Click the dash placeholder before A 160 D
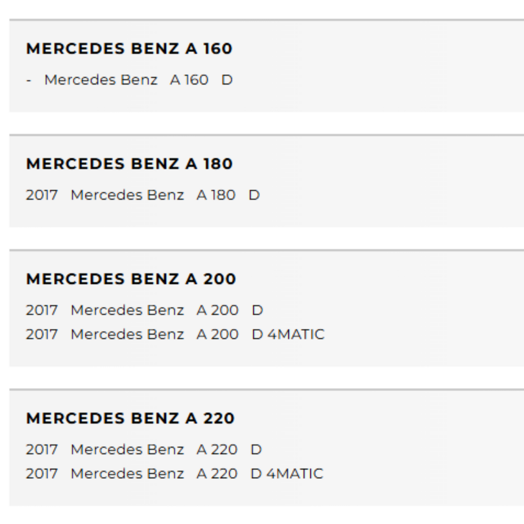 pos(29,80)
